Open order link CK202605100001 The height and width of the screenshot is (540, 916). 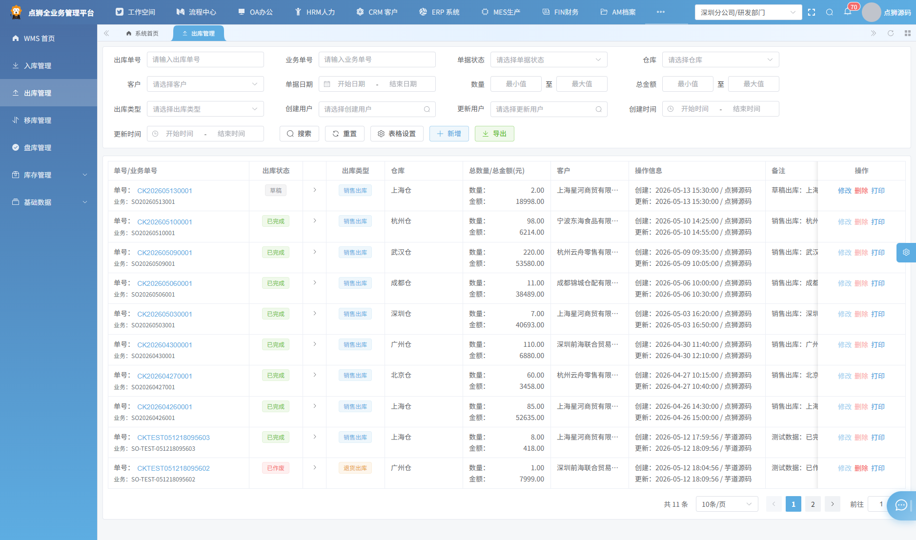[x=164, y=222]
